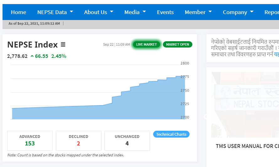The image size is (279, 167).
Task: Click the As of Sep 22, 2021 status text
Action: [34, 23]
